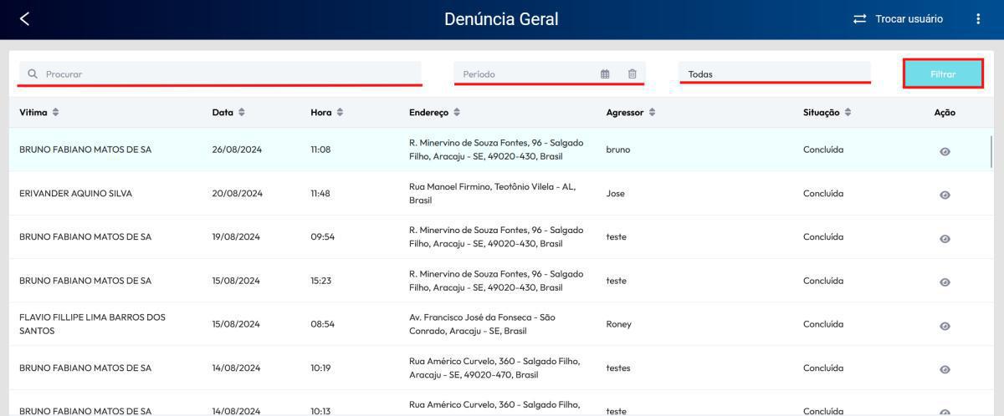Click the time 08:54
This screenshot has height=416, width=1004.
[322, 324]
